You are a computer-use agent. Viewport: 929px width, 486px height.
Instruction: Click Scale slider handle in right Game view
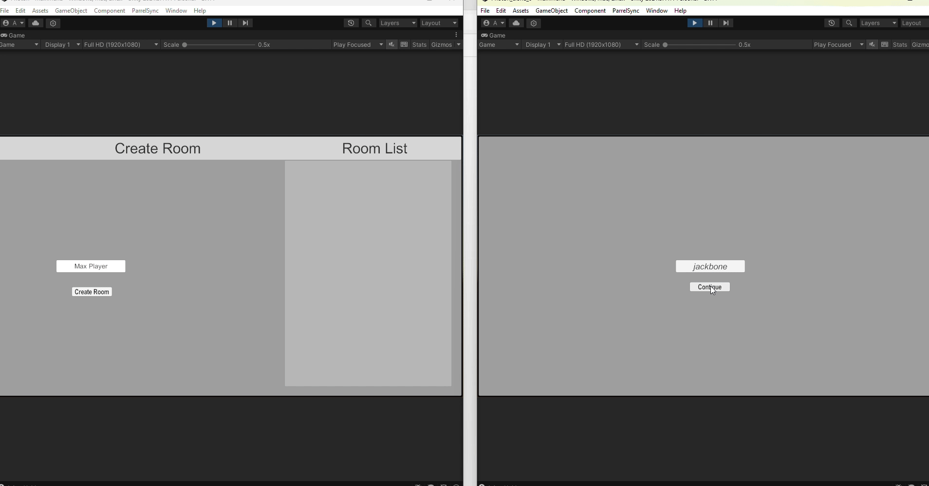point(665,44)
